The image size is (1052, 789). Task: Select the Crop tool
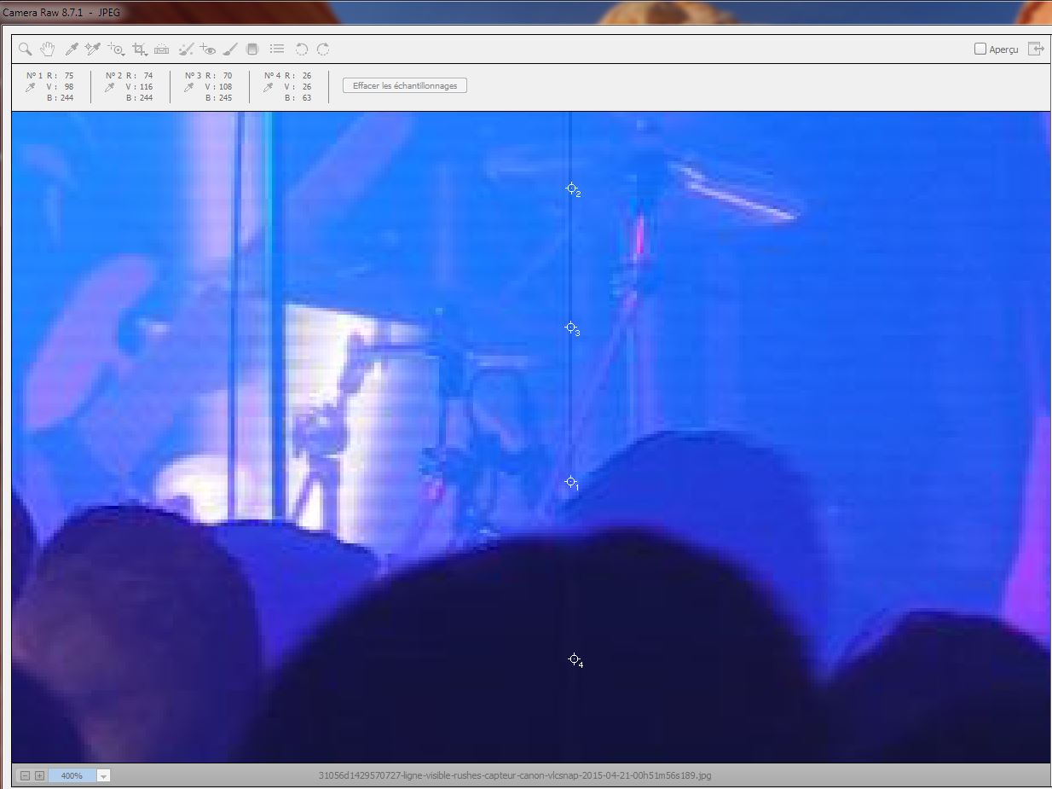tap(140, 49)
